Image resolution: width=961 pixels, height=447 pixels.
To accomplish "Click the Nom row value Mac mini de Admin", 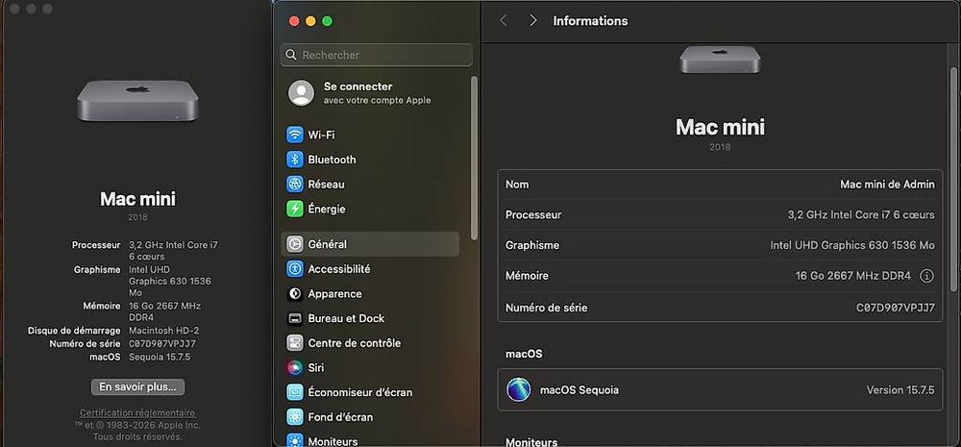I will coord(887,185).
